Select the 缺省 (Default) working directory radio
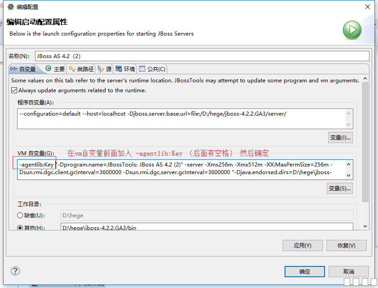Image resolution: width=378 pixels, height=288 pixels. tap(20, 216)
